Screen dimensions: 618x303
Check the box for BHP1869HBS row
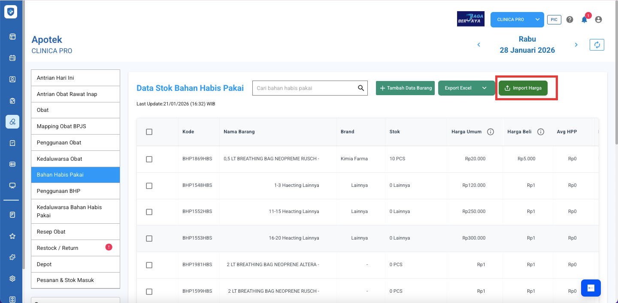coord(149,159)
